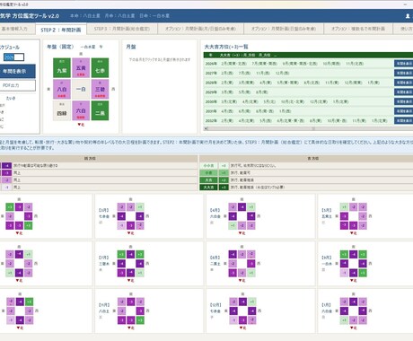Open the 【7月】三碧木 month board
Screen dimensions: 413x341
(149, 264)
